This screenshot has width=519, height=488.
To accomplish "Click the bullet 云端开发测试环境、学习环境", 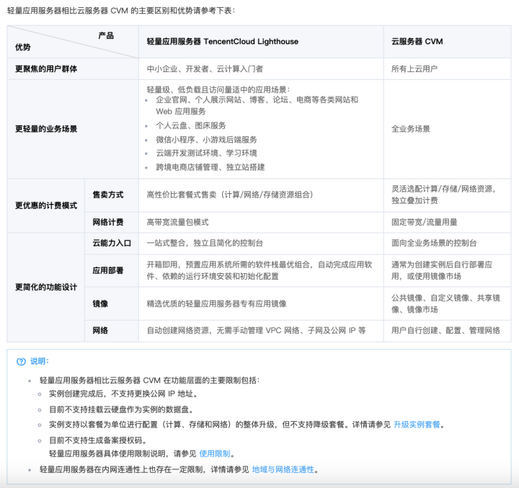I will 207,154.
